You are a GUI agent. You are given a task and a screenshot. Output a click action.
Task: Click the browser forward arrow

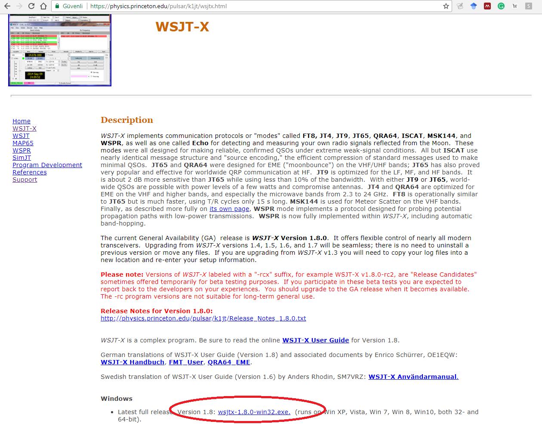click(x=19, y=6)
